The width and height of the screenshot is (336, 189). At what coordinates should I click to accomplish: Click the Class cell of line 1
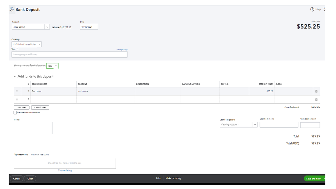pos(294,91)
